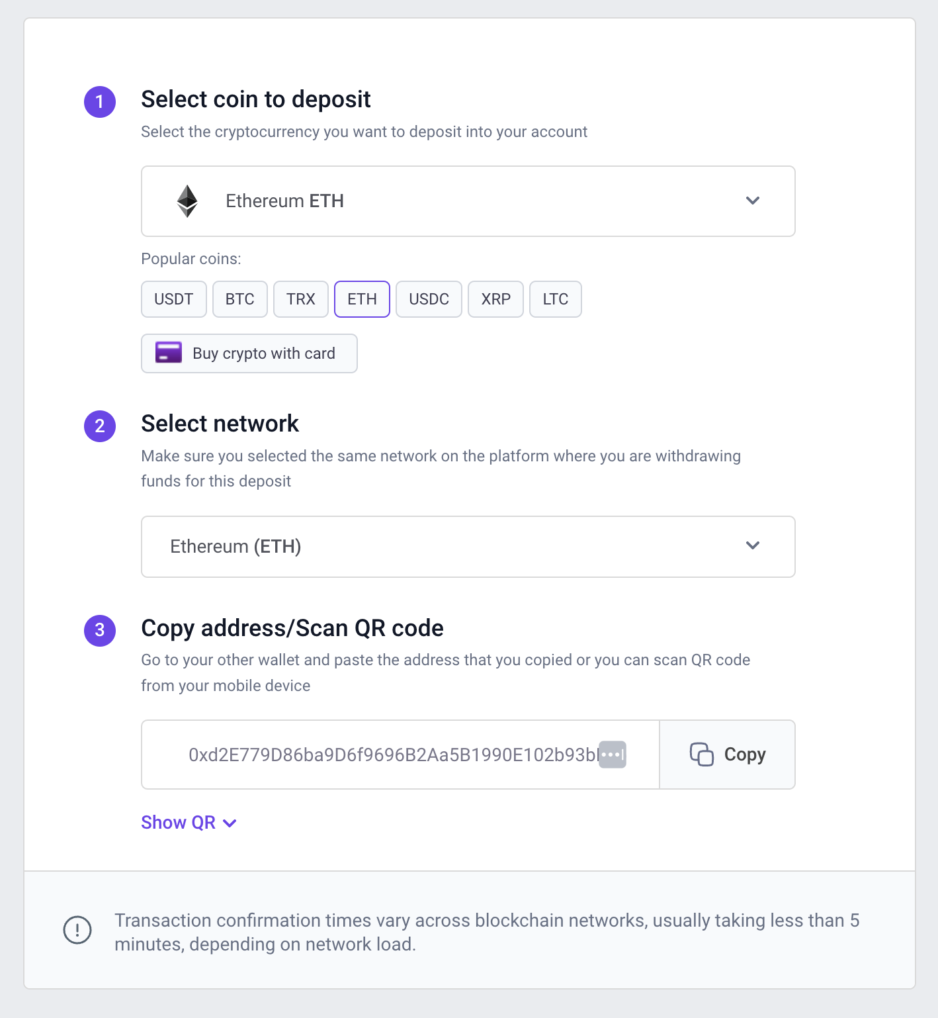Click the Ethereum diamond logo icon
This screenshot has height=1018, width=938.
(187, 201)
